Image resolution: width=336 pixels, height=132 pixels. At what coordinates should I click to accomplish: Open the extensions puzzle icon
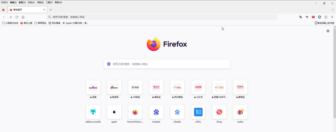click(x=326, y=17)
